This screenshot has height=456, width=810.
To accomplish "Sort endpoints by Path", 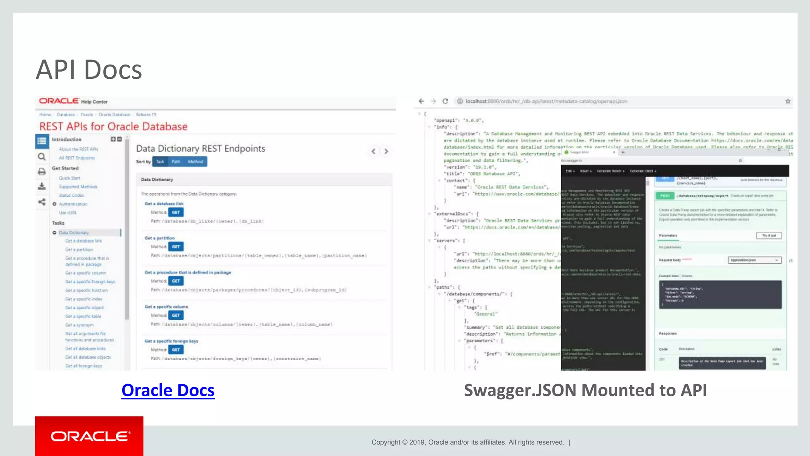I will [x=176, y=161].
